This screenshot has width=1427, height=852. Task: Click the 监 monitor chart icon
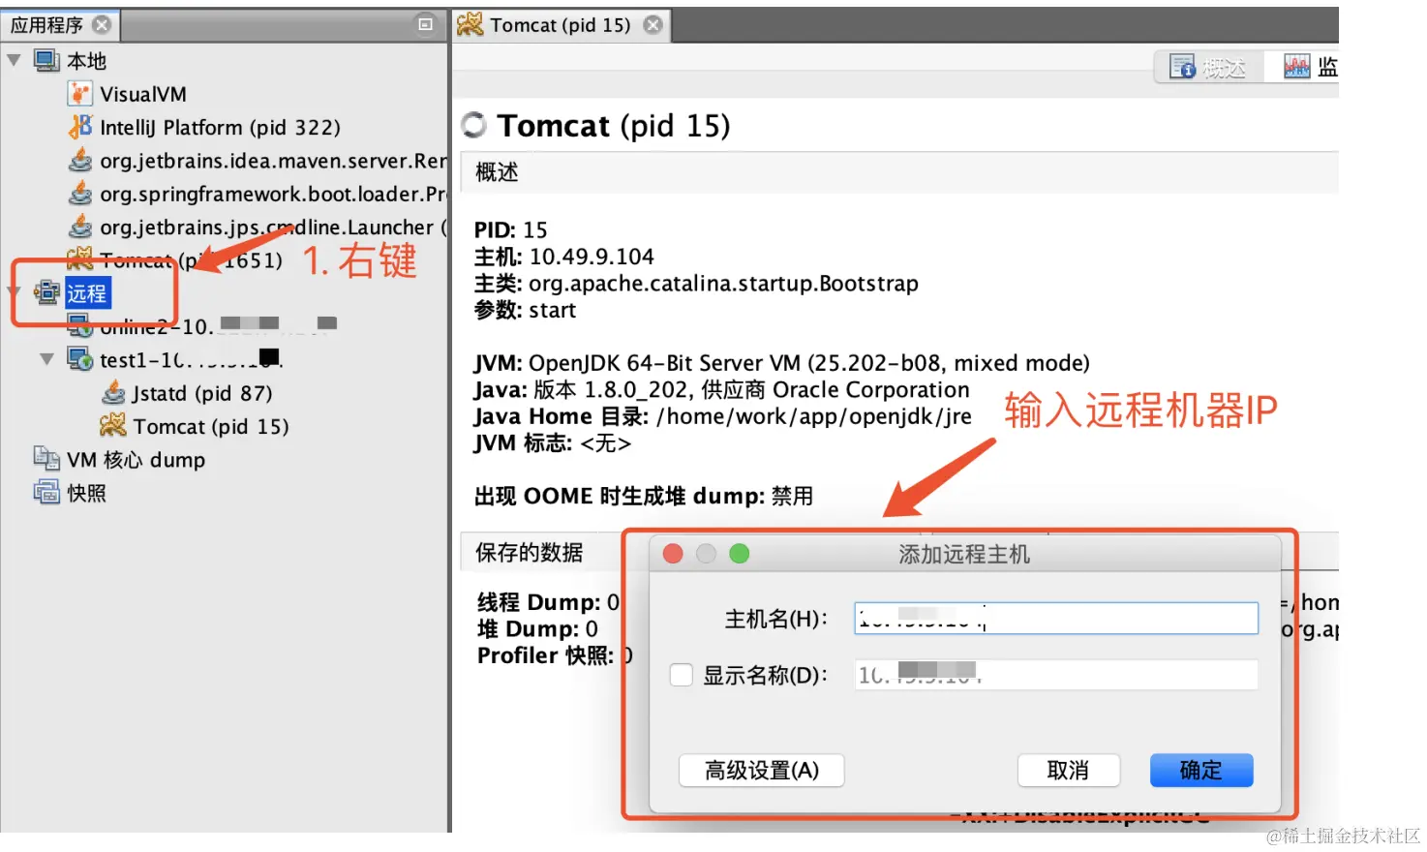pos(1296,67)
